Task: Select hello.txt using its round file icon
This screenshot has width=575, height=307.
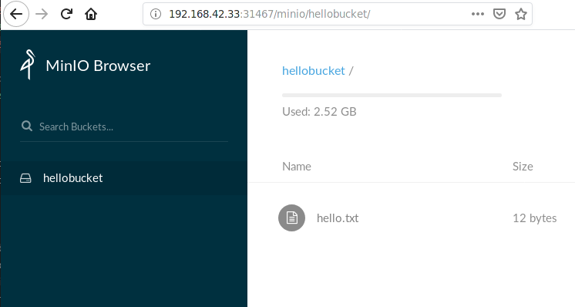Action: click(291, 218)
